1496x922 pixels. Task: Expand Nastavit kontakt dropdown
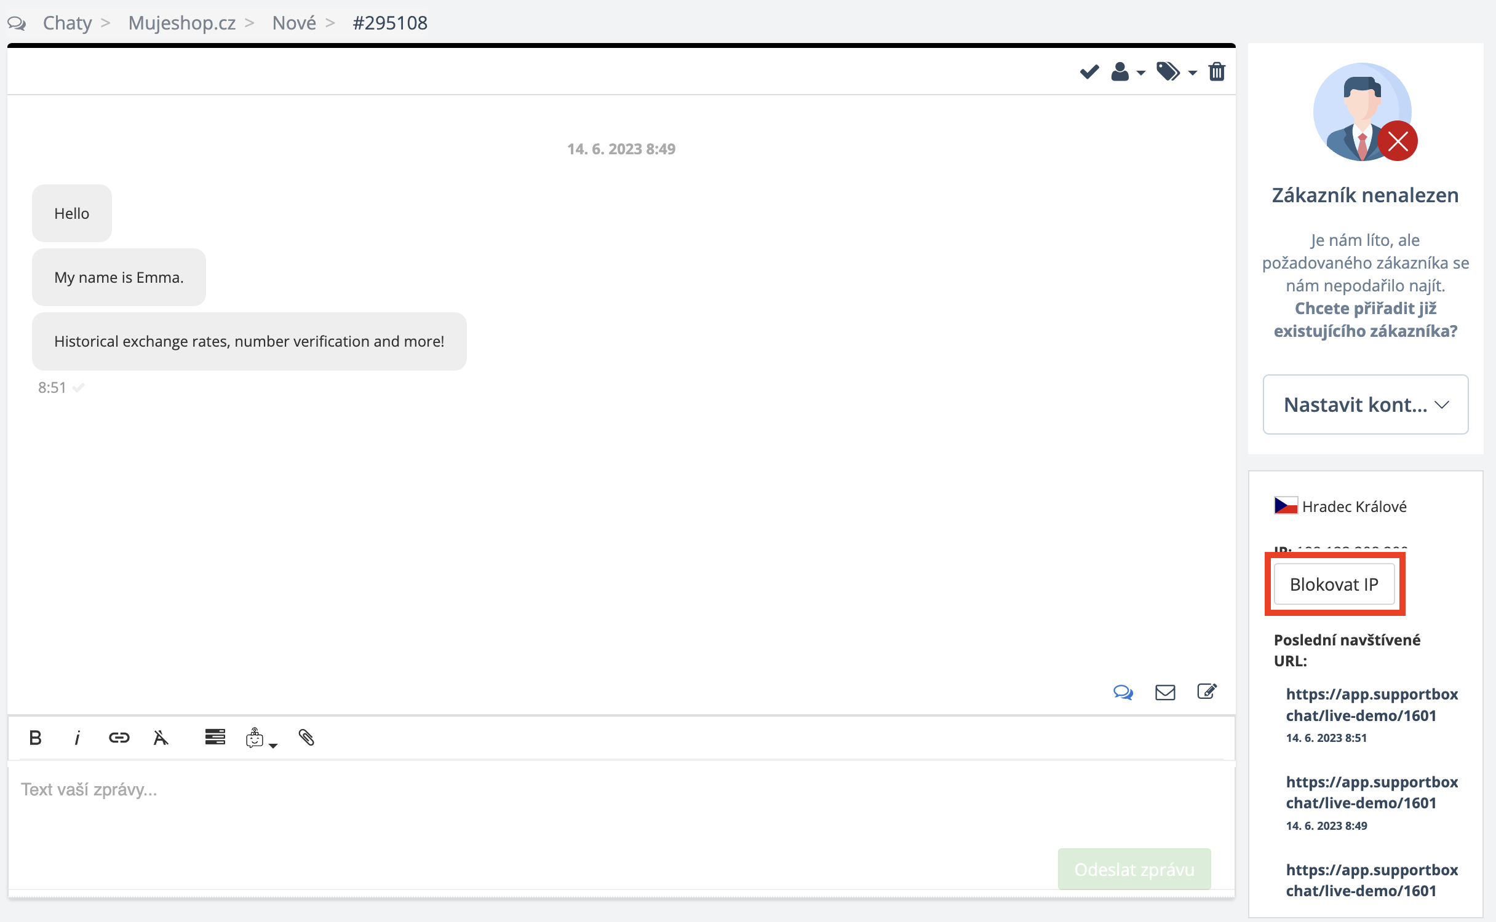[1365, 404]
